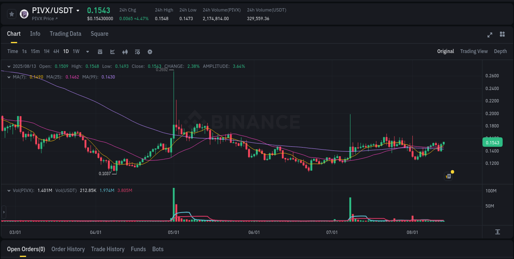
Task: Open the extra timeframe dropdown arrow
Action: (87, 51)
